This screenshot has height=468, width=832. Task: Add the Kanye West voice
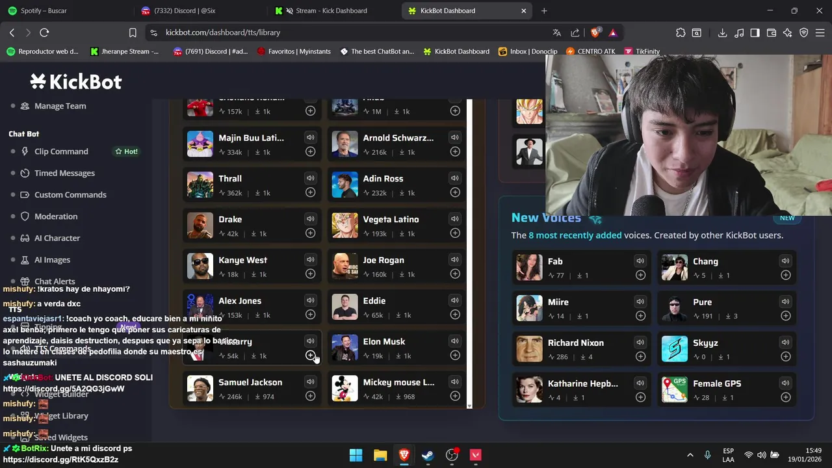[310, 274]
